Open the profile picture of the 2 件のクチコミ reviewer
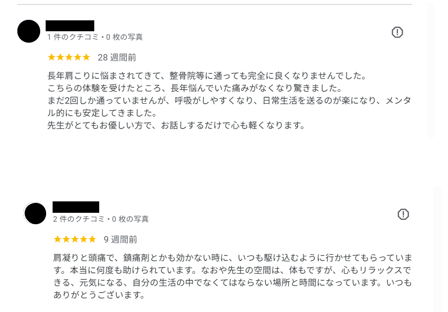Image resolution: width=448 pixels, height=312 pixels. (35, 213)
